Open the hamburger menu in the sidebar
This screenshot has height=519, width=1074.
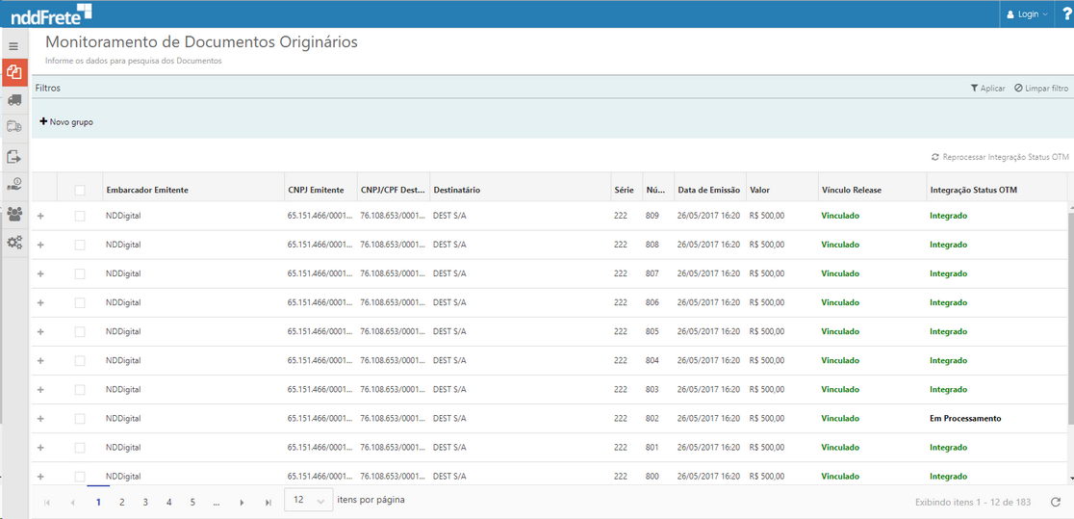click(x=13, y=46)
